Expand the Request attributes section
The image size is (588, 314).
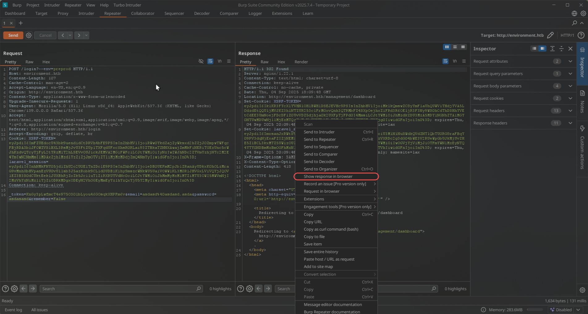pos(570,61)
